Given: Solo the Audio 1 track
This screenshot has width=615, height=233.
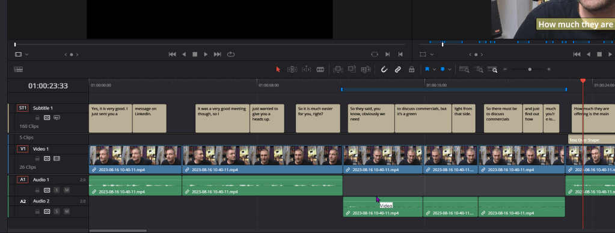Looking at the screenshot, I should pos(57,190).
